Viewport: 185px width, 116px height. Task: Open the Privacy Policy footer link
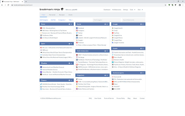(121, 98)
